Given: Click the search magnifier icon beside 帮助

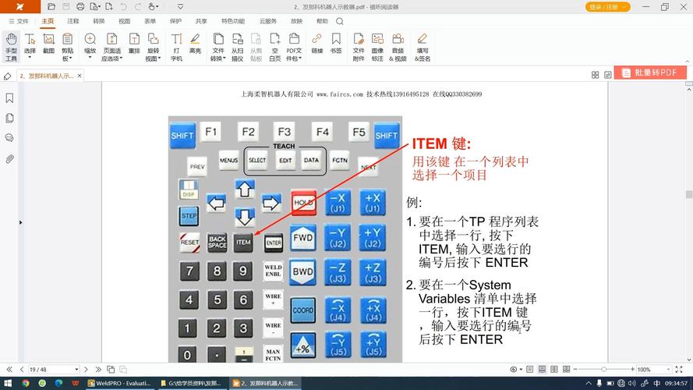Looking at the screenshot, I should pos(339,21).
